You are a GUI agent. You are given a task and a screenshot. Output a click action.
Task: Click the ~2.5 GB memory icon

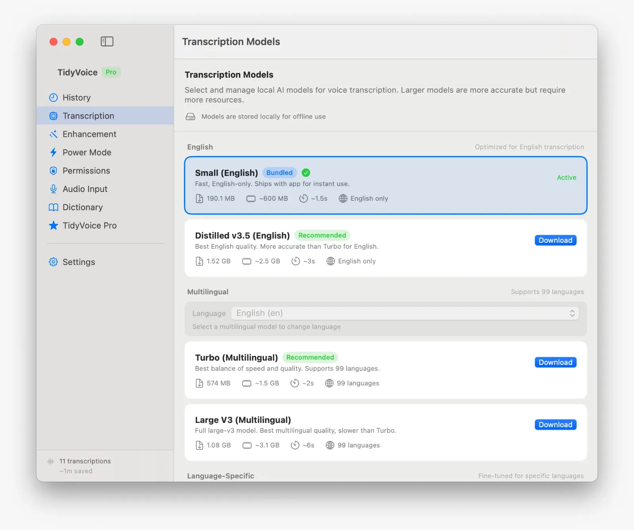[246, 261]
